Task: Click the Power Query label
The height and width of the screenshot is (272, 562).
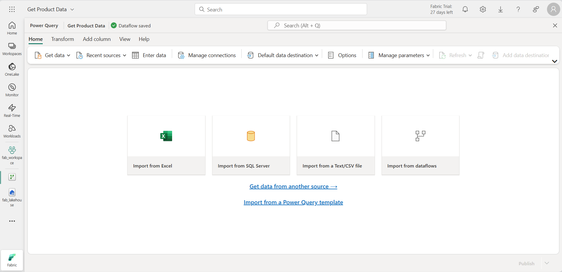Action: pyautogui.click(x=44, y=26)
